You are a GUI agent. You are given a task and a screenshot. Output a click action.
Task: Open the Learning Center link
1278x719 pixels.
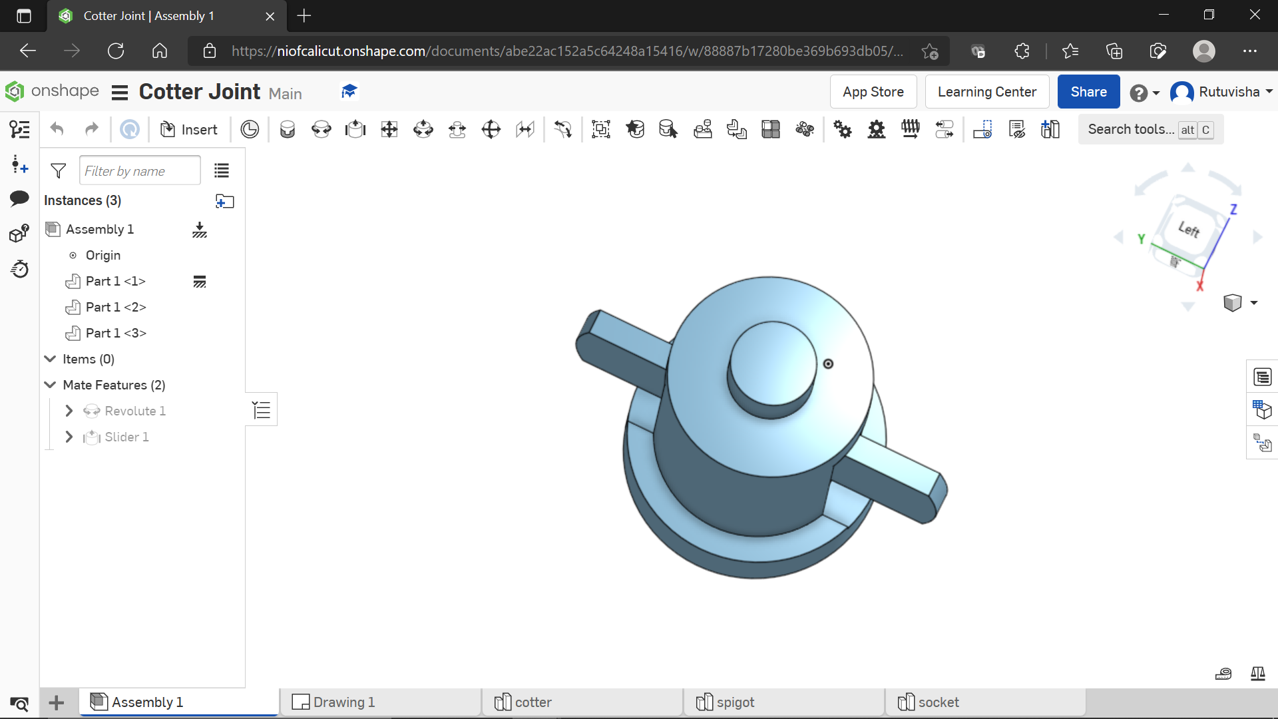point(986,92)
